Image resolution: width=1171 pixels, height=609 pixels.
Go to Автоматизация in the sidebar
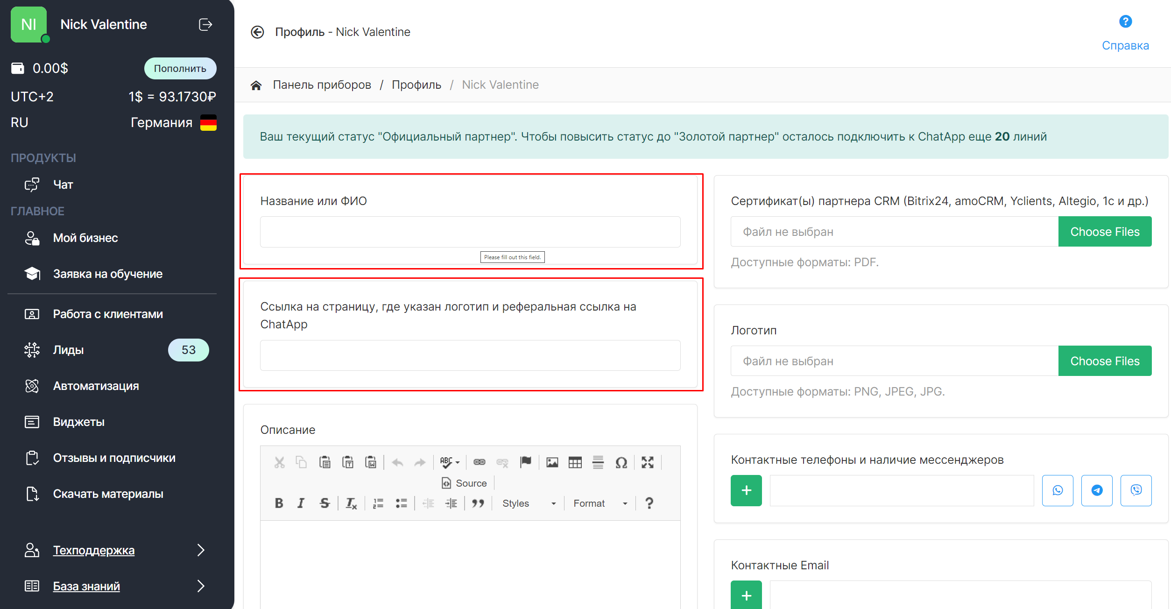(96, 386)
